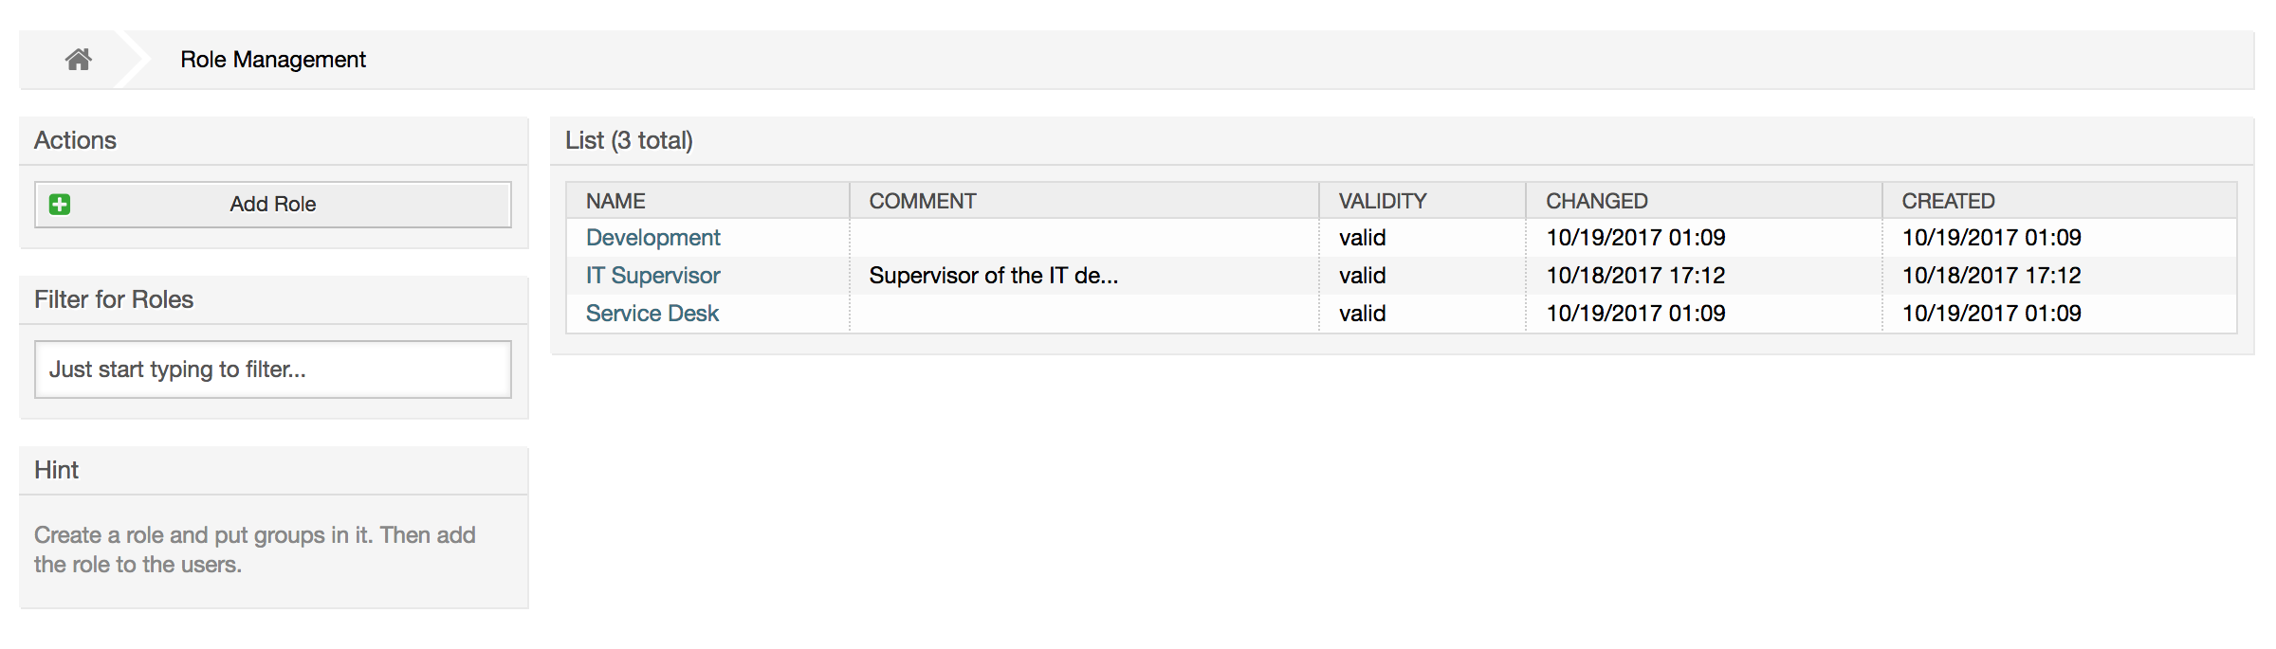The width and height of the screenshot is (2276, 649).
Task: Click the Development row validity cell
Action: [1362, 238]
